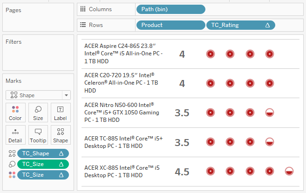Click rating value 3.5 for ACER Nitro N50-600
306x193 pixels.
click(x=182, y=113)
